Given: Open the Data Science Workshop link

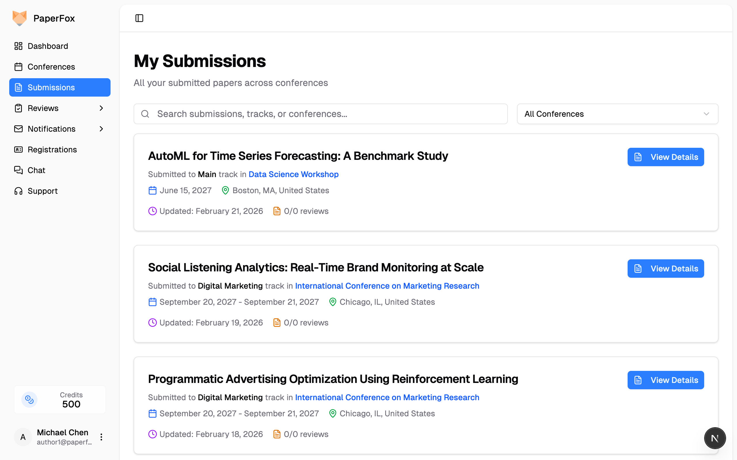Looking at the screenshot, I should click(x=293, y=174).
